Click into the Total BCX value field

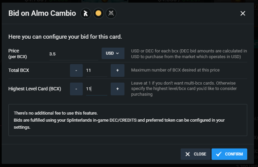[x=97, y=71]
